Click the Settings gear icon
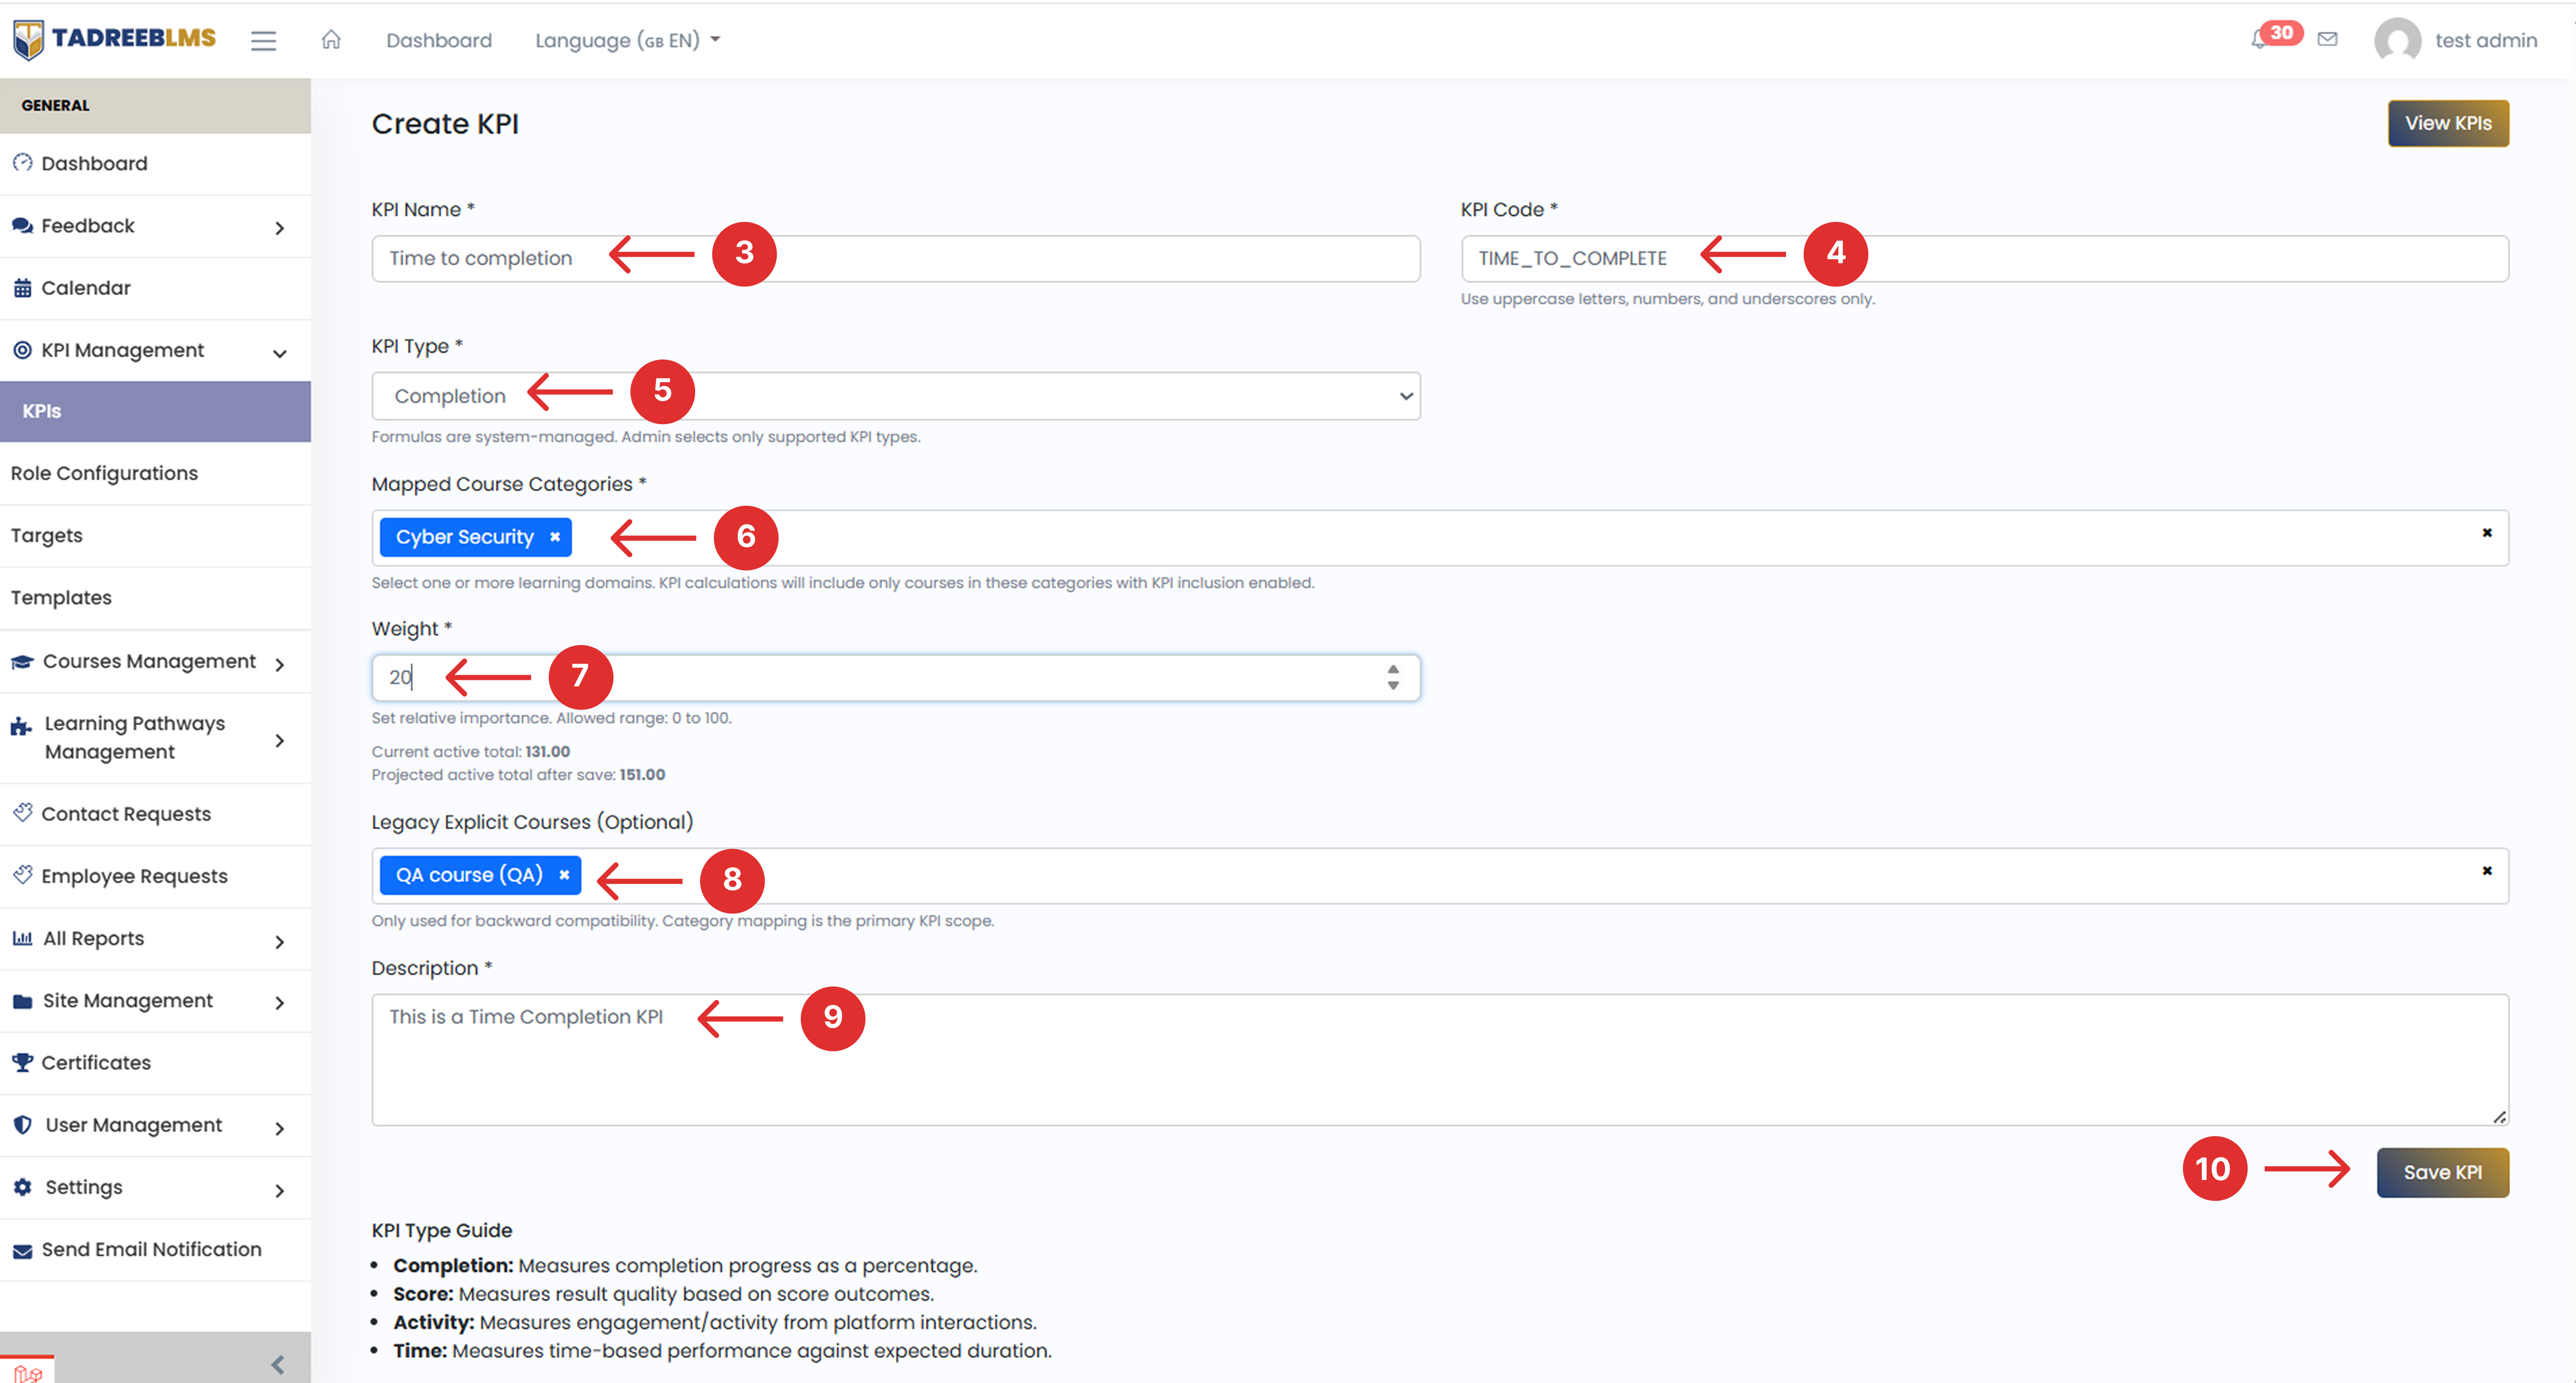Image resolution: width=2576 pixels, height=1383 pixels. 22,1186
